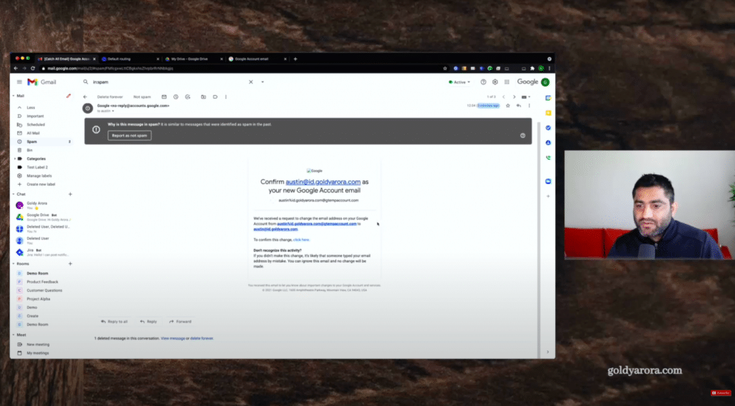Open the Google Calendar side panel icon
Image resolution: width=735 pixels, height=406 pixels.
(548, 98)
